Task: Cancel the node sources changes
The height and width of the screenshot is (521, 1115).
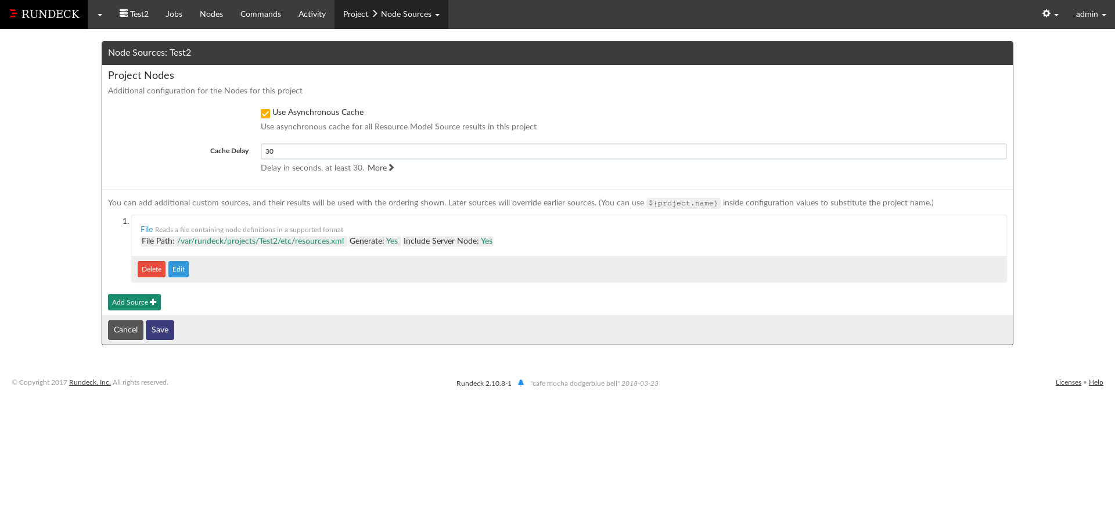Action: click(125, 330)
